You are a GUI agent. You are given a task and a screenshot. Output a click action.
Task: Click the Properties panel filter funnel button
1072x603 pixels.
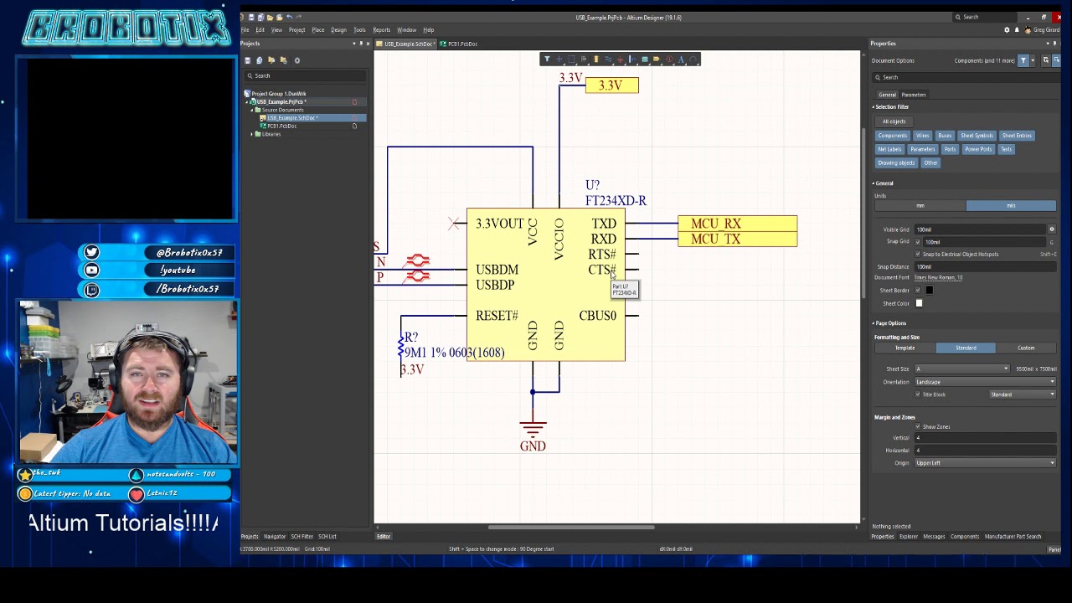[x=1023, y=60]
